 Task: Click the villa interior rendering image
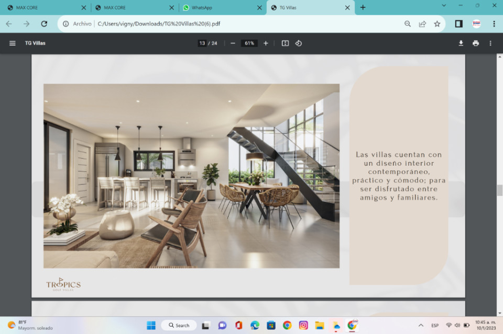pyautogui.click(x=192, y=176)
